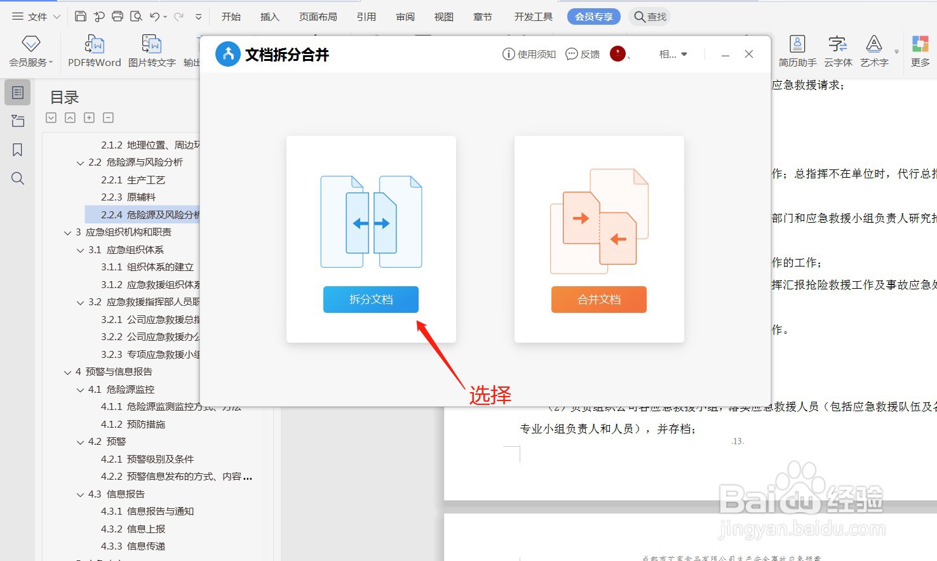Switch to the 插入 ribbon tab

269,16
